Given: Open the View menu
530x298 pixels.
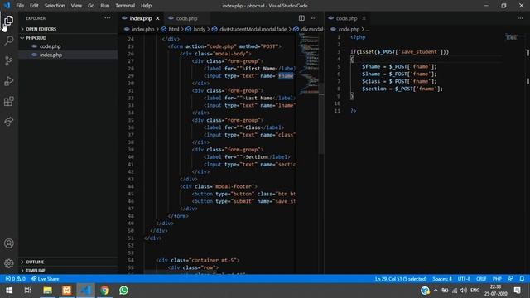Looking at the screenshot, I should (x=76, y=6).
